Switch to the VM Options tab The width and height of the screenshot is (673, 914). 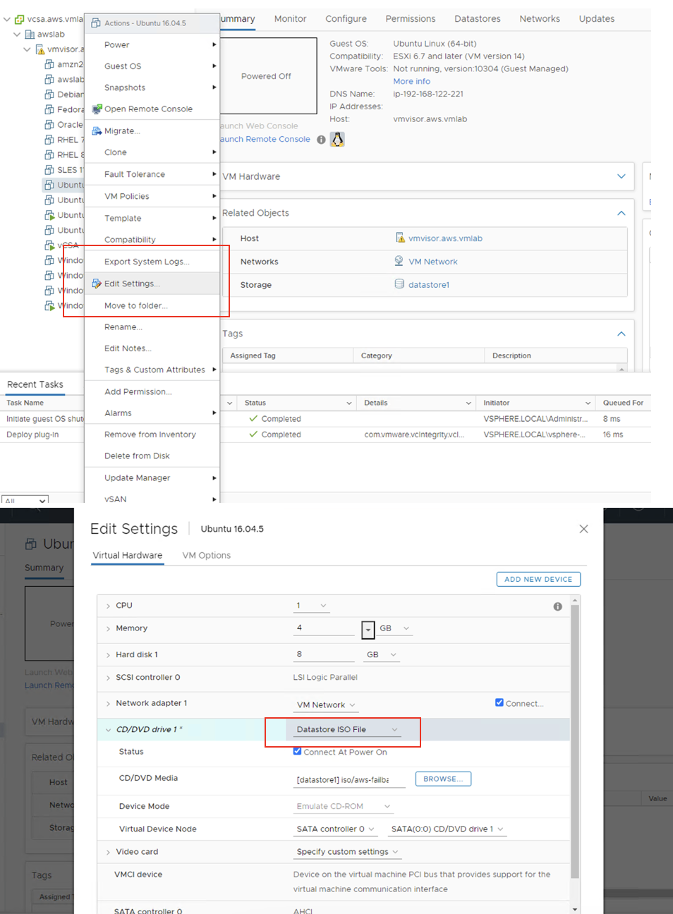206,555
